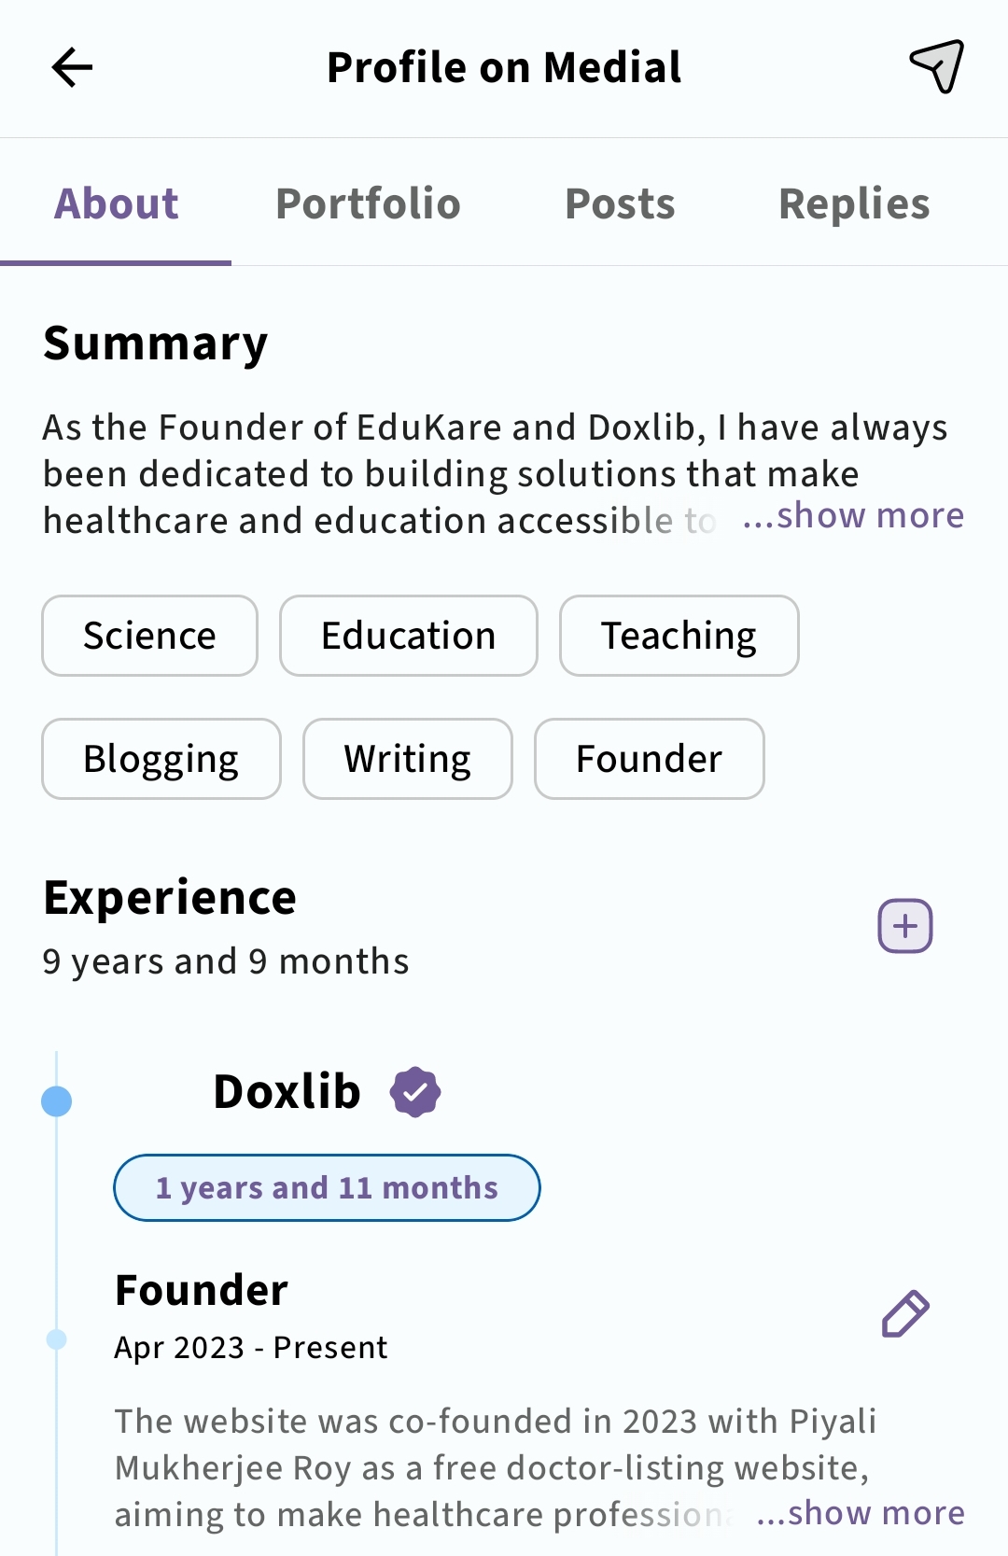The image size is (1008, 1556).
Task: Select the Science skill tag
Action: [x=149, y=636]
